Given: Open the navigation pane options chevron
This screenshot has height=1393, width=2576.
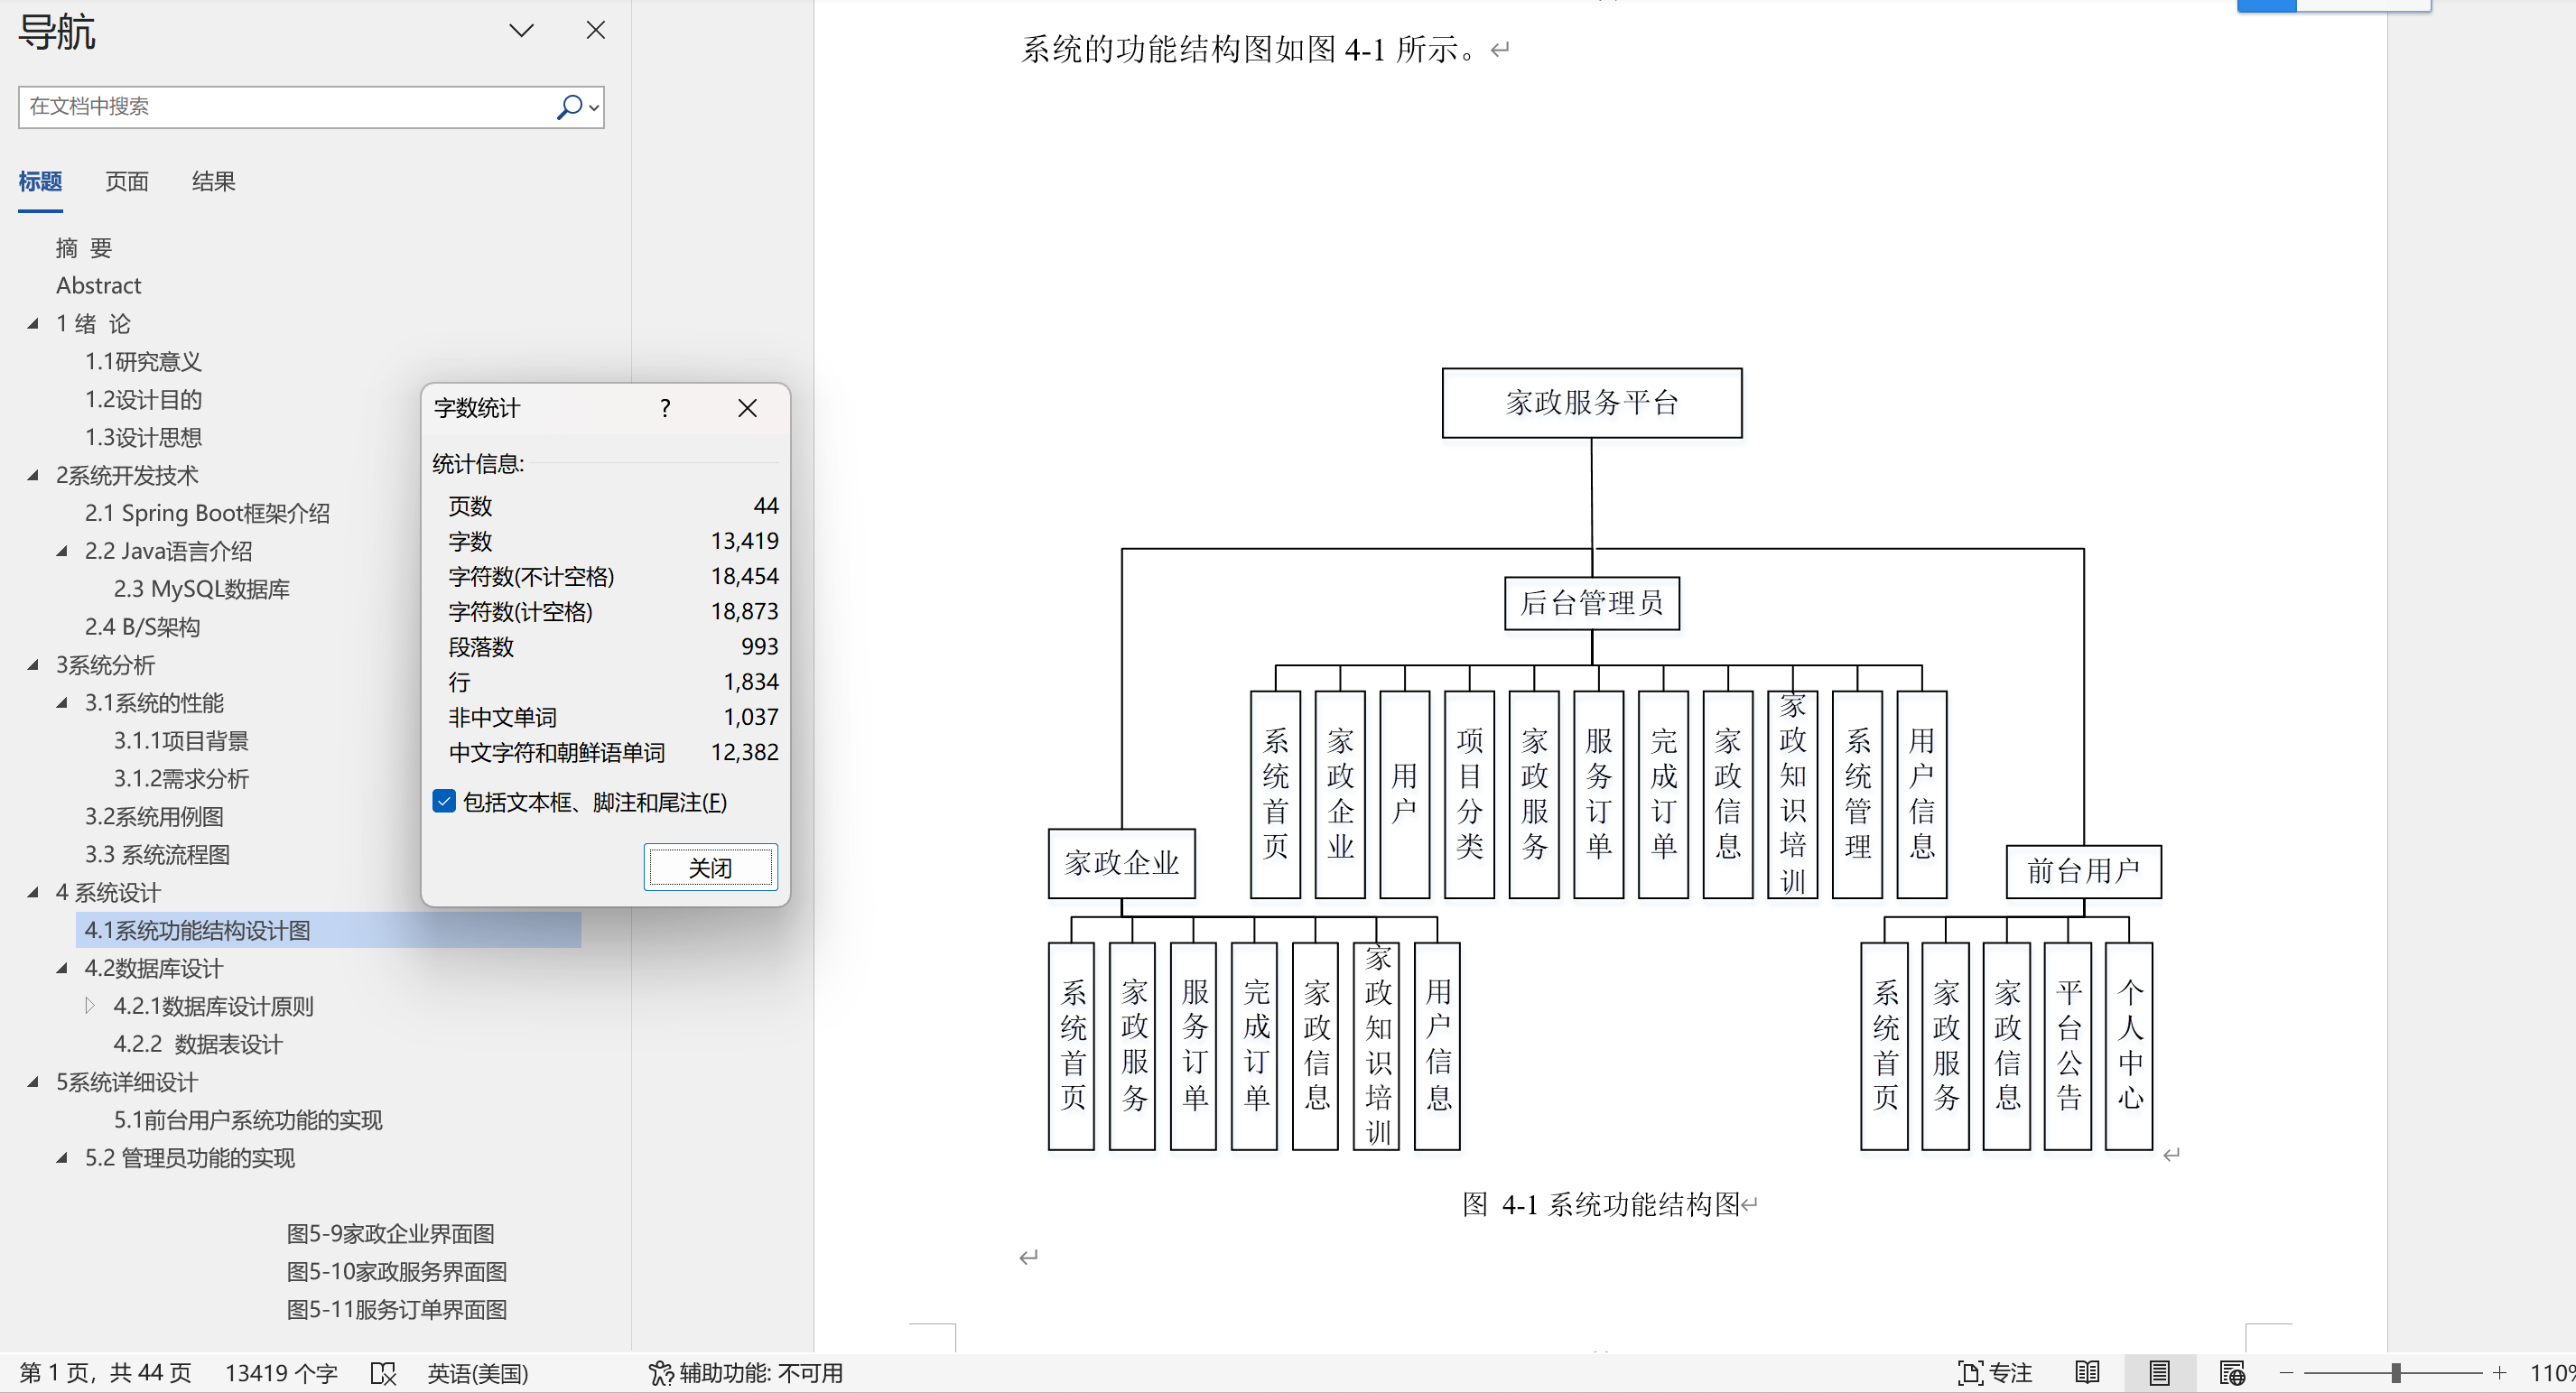Looking at the screenshot, I should (521, 30).
